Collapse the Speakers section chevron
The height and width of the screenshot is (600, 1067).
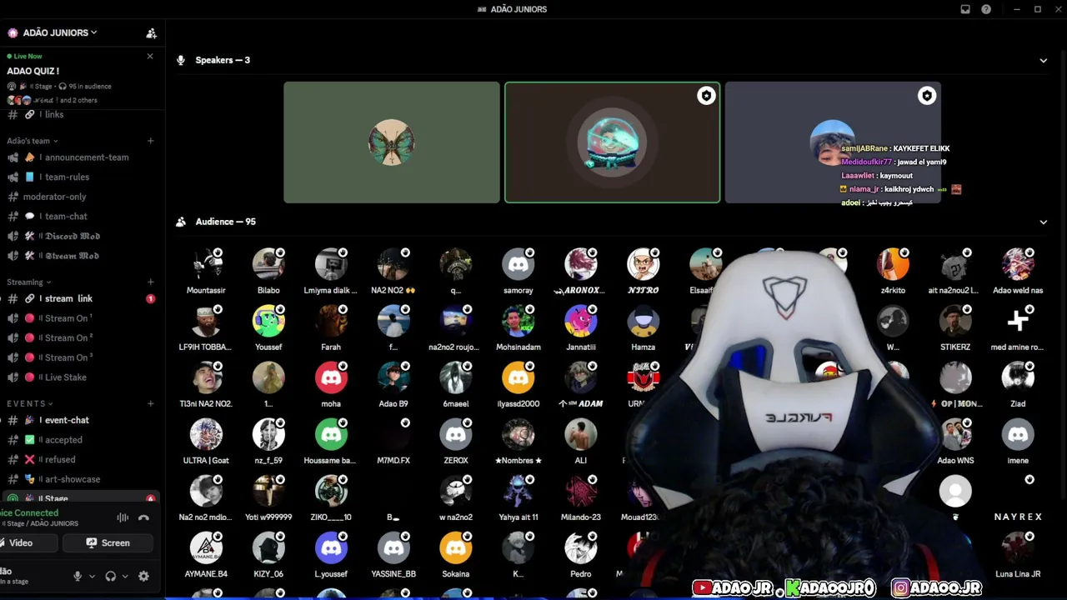point(1043,60)
